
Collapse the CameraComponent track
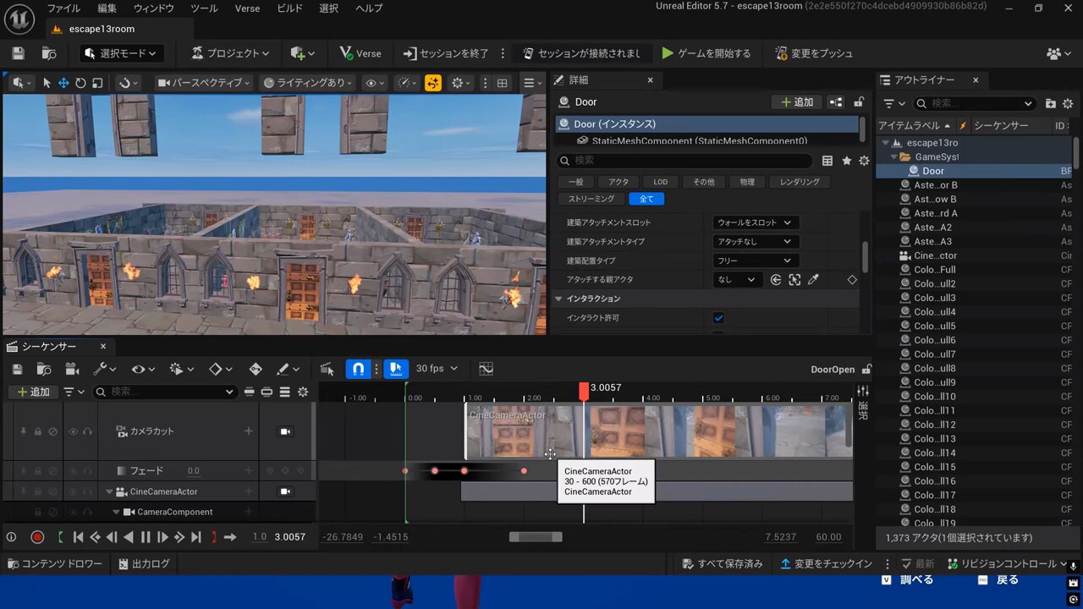tap(117, 512)
